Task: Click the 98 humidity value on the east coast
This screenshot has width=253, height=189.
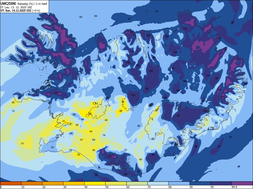Action: tap(245, 84)
